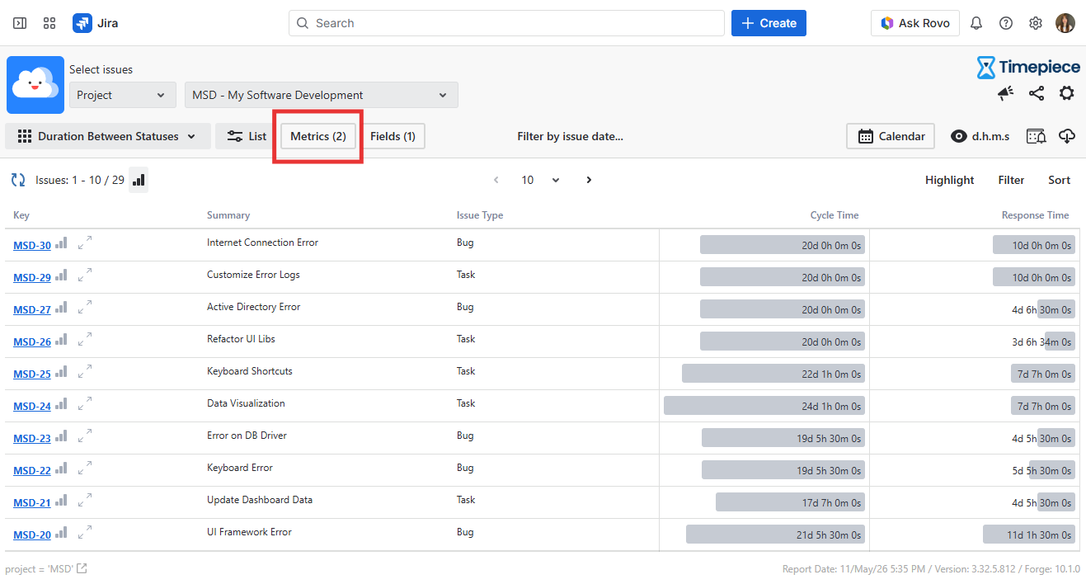Expand the MSD-22 row with arrows icon

pyautogui.click(x=85, y=468)
